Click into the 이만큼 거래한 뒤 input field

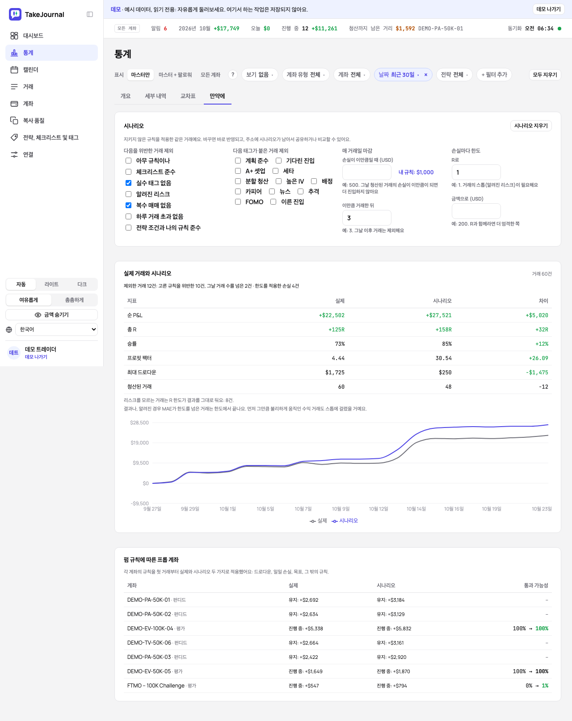366,218
